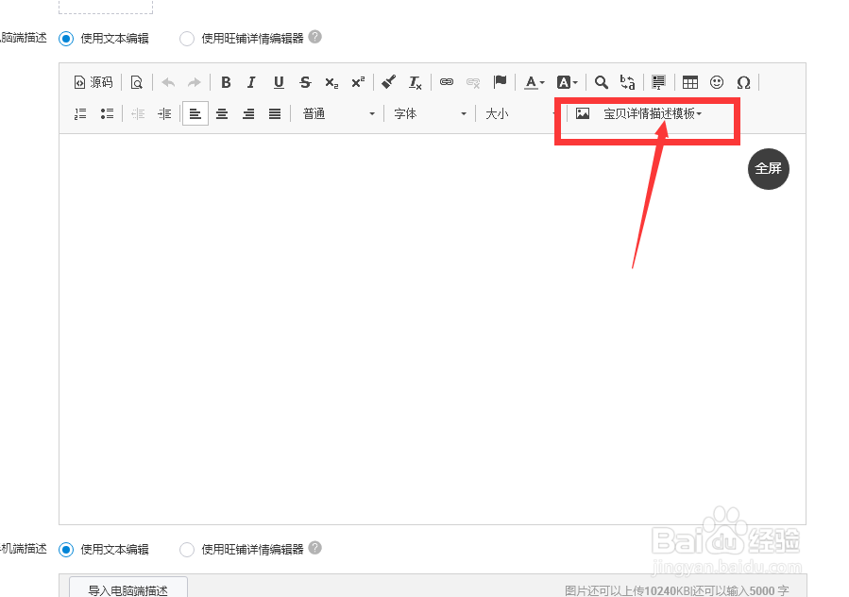Toggle underline formatting

[279, 82]
